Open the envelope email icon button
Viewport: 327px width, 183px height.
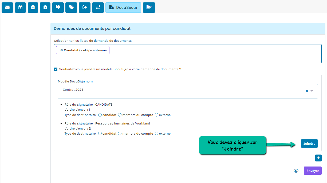[x=7, y=7]
